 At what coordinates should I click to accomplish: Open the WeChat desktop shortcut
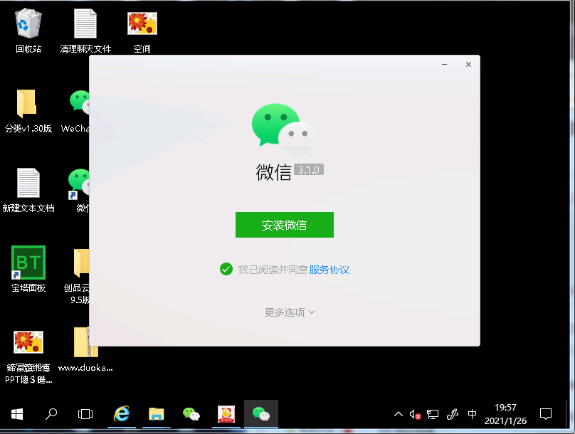pyautogui.click(x=78, y=102)
